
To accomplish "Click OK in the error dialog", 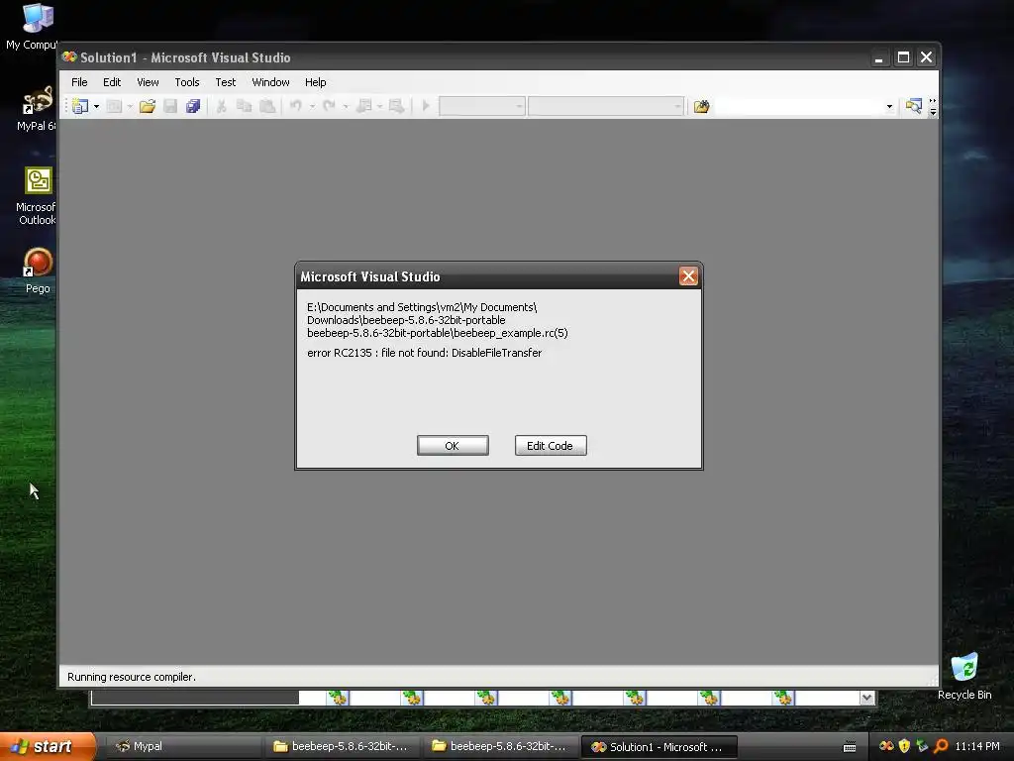I will [453, 445].
